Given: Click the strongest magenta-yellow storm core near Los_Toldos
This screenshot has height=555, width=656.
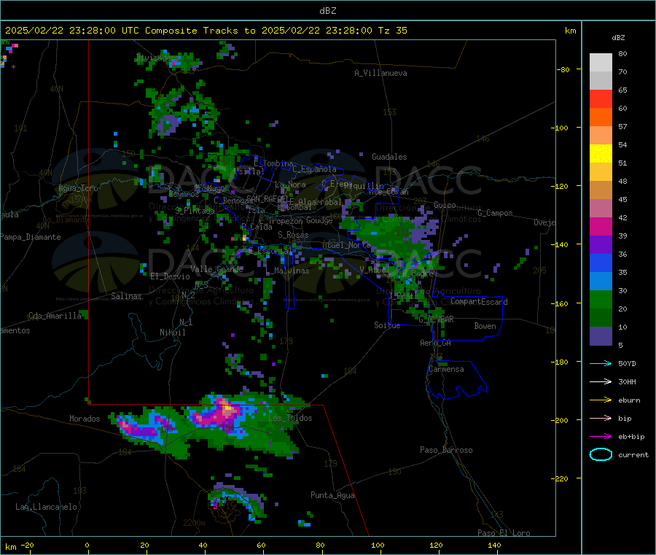Looking at the screenshot, I should [227, 408].
